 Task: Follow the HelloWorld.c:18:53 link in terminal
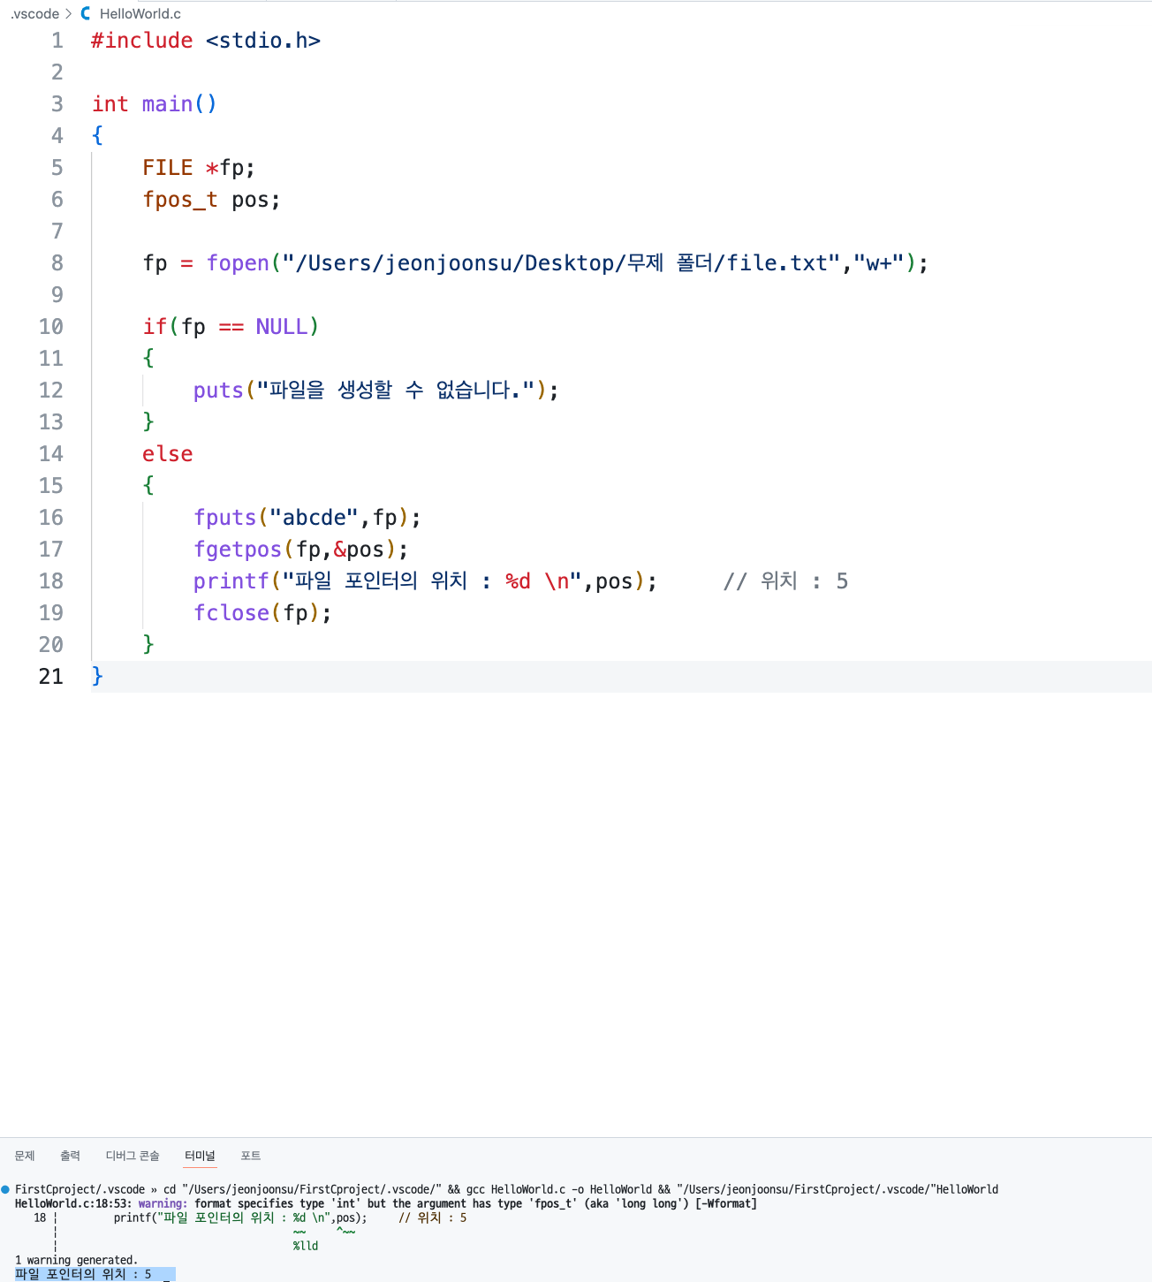coord(73,1203)
